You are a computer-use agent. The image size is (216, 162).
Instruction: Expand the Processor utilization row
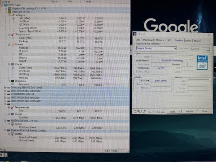click(12, 84)
